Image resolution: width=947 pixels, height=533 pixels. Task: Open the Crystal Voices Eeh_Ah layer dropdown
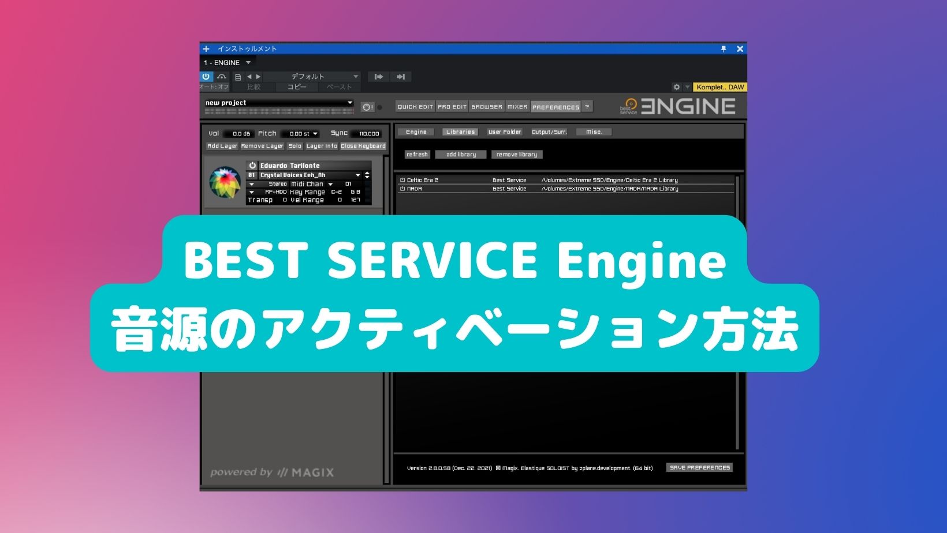pos(357,175)
